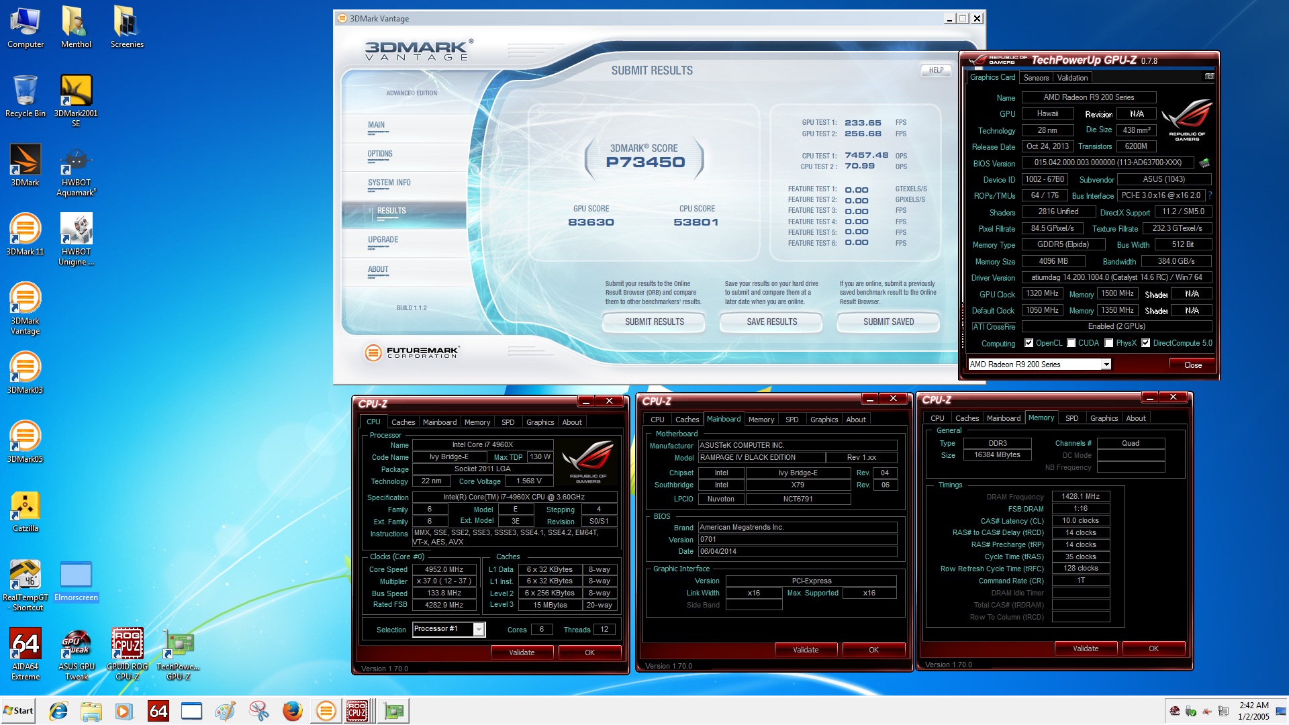Launch the HWBOT Unigine shortcut
Viewport: 1289px width, 725px height.
(x=76, y=240)
